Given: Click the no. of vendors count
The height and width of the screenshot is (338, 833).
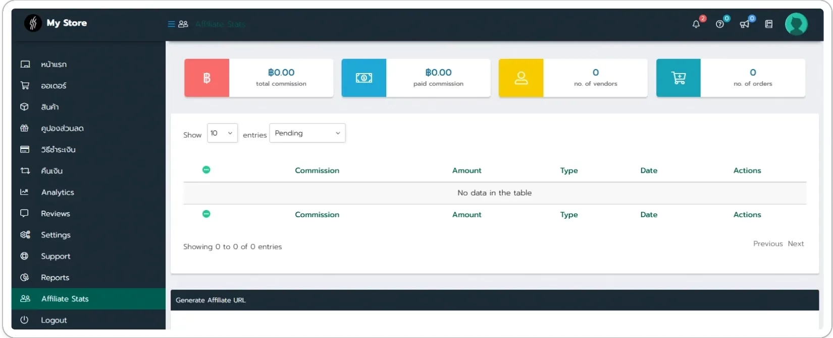Looking at the screenshot, I should coord(596,73).
